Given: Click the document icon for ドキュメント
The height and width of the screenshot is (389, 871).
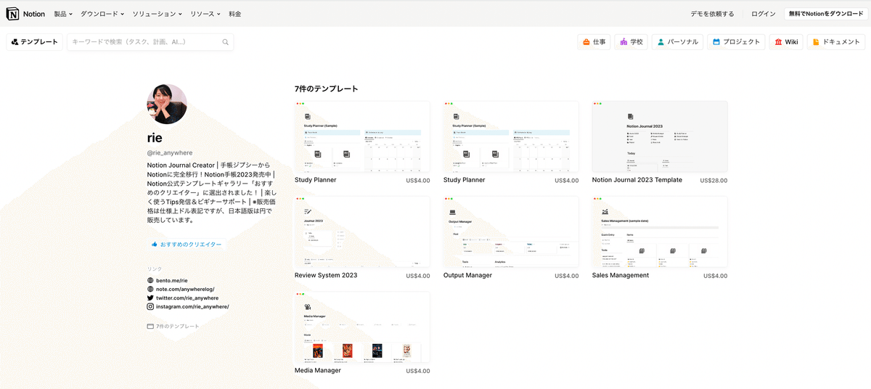Looking at the screenshot, I should (x=816, y=42).
